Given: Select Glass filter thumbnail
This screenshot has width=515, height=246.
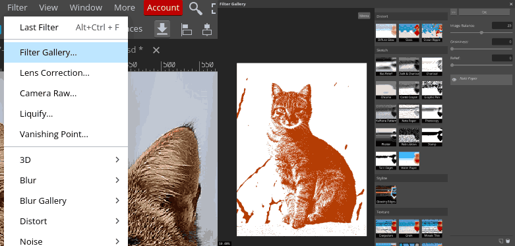Looking at the screenshot, I should click(409, 32).
